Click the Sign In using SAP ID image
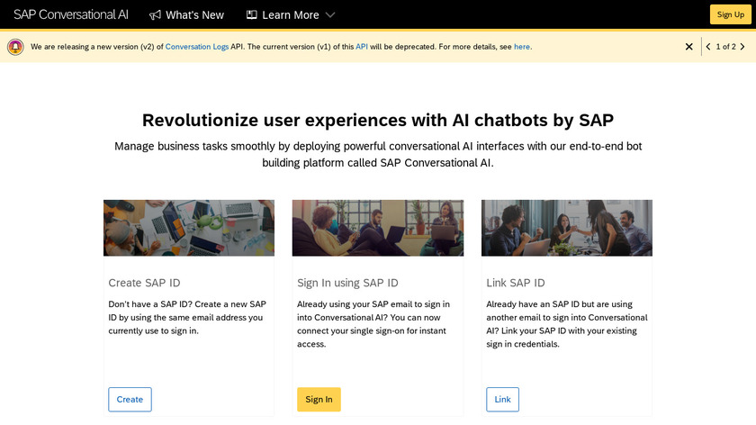This screenshot has width=756, height=425. pyautogui.click(x=378, y=228)
